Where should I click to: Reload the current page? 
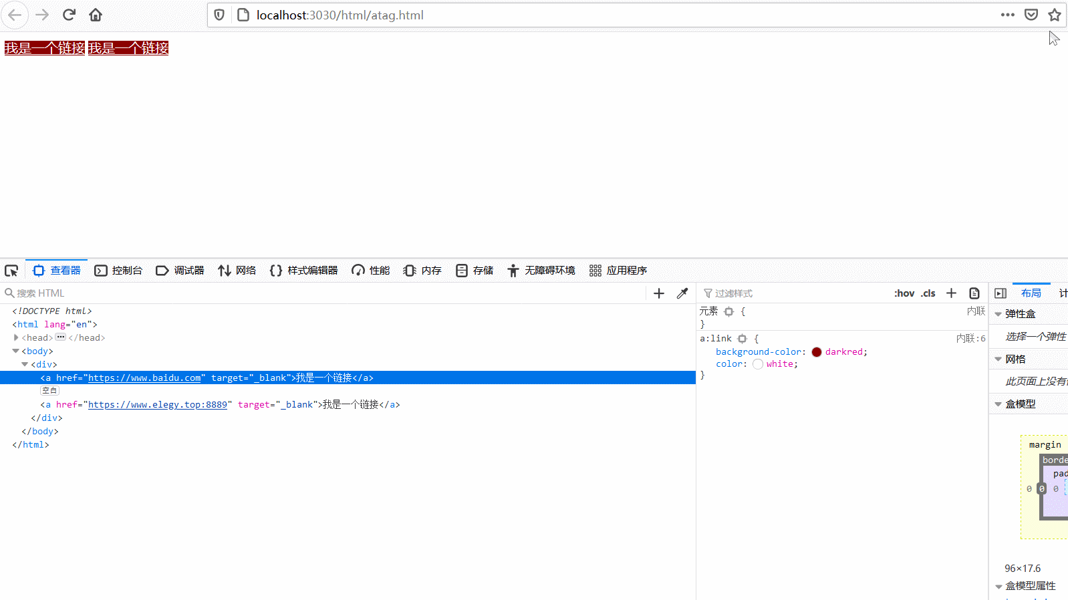pyautogui.click(x=69, y=15)
